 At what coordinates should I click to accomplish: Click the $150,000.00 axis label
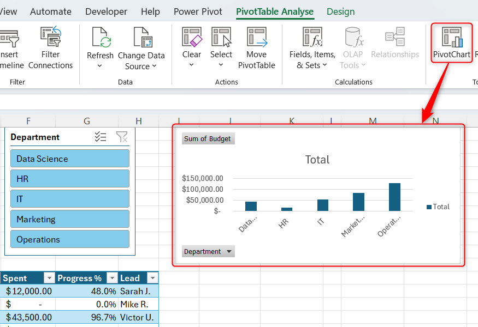pyautogui.click(x=203, y=178)
